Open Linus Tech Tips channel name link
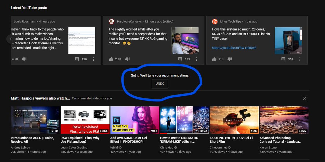The height and width of the screenshot is (162, 325). pos(231,21)
